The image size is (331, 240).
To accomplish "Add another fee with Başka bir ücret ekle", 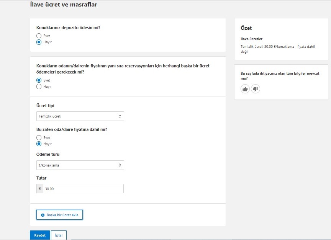I will 59,215.
